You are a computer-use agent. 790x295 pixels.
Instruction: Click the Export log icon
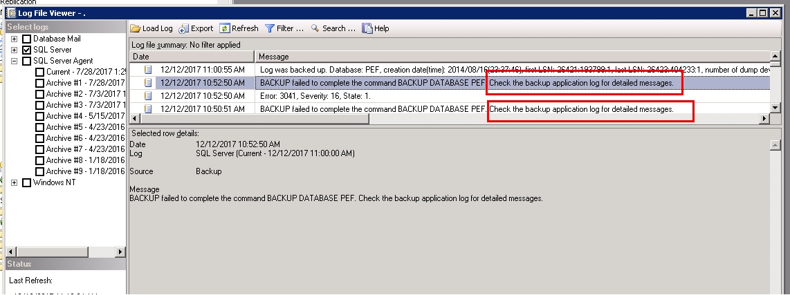click(184, 29)
